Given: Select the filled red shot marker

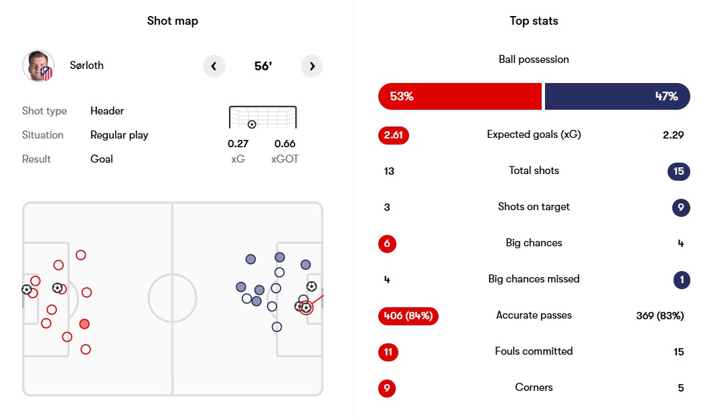Looking at the screenshot, I should coord(84,324).
